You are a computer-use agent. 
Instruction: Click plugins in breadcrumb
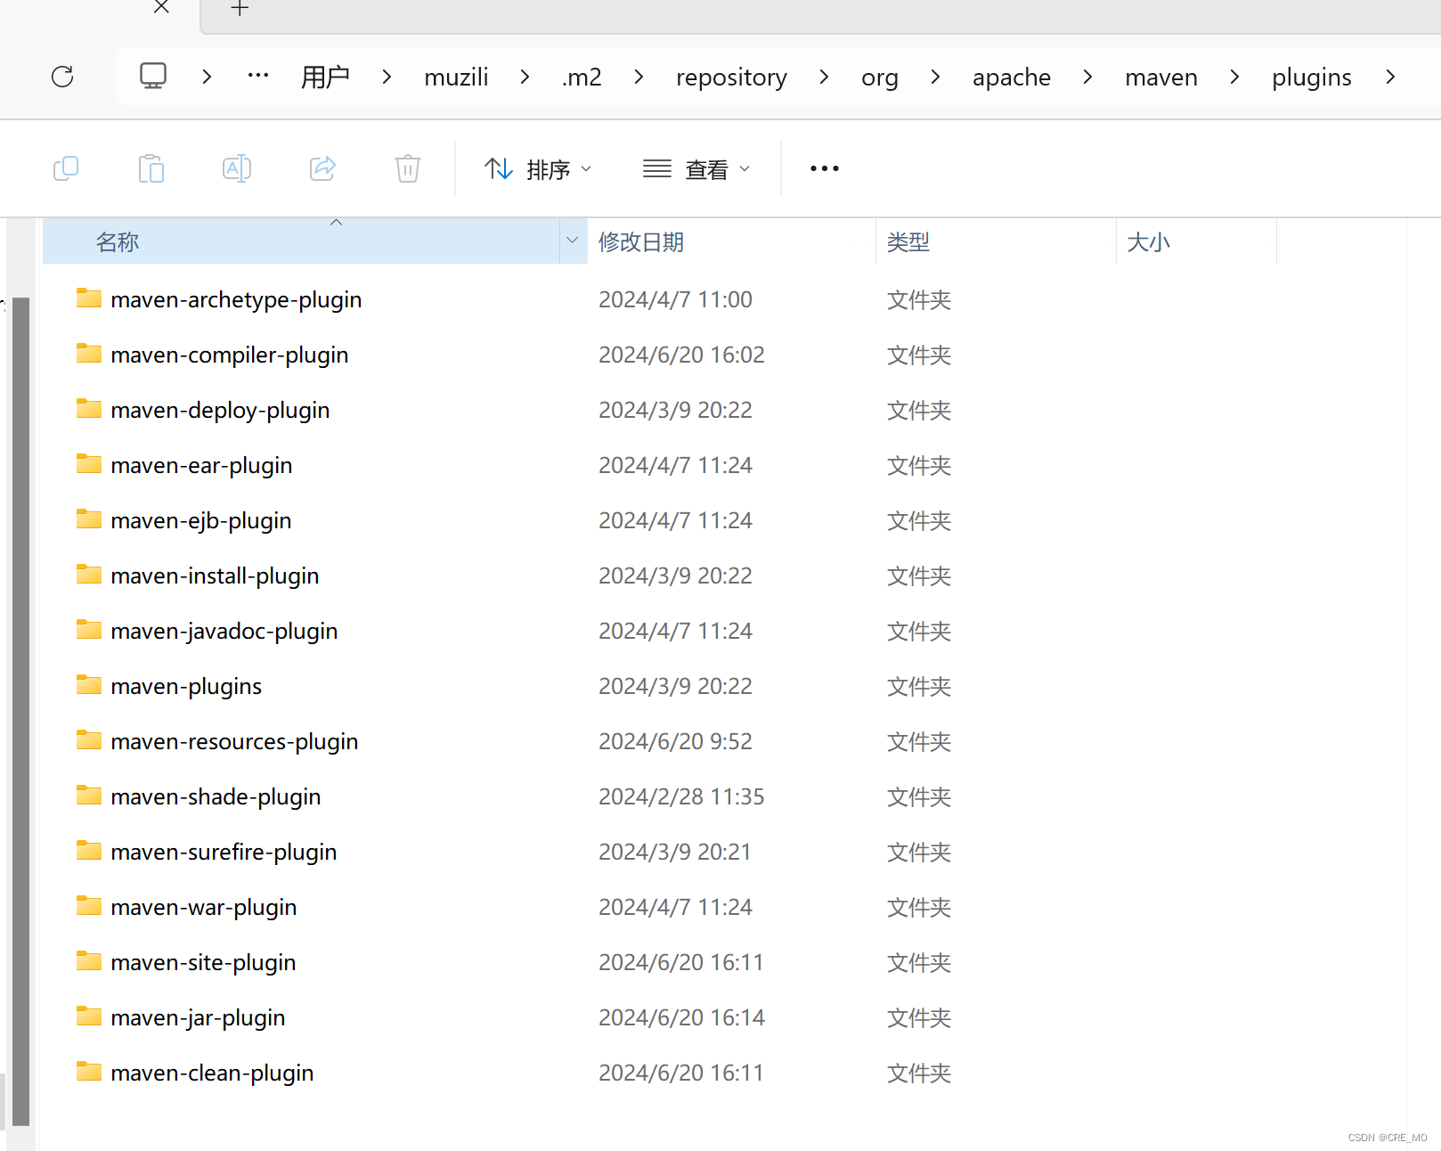[1312, 78]
